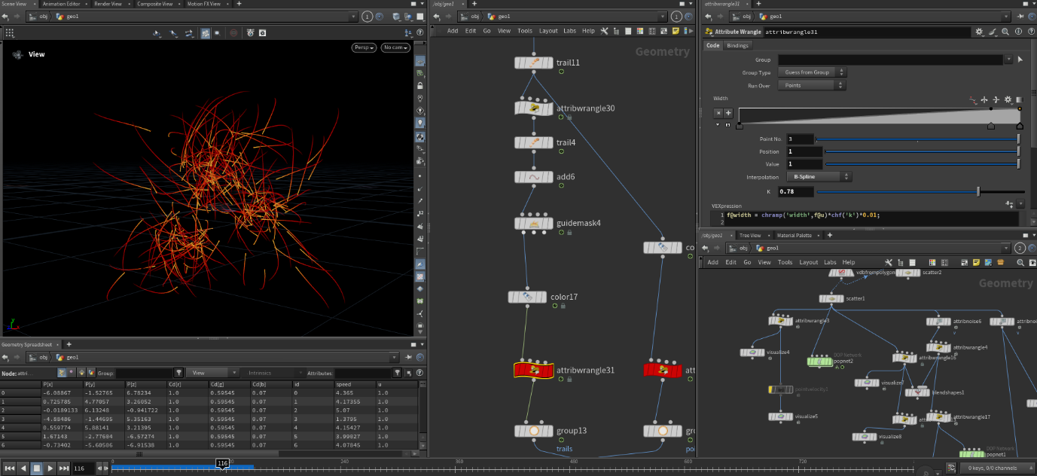Toggle points display in Geometry Spreadsheet
The height and width of the screenshot is (476, 1037).
62,373
